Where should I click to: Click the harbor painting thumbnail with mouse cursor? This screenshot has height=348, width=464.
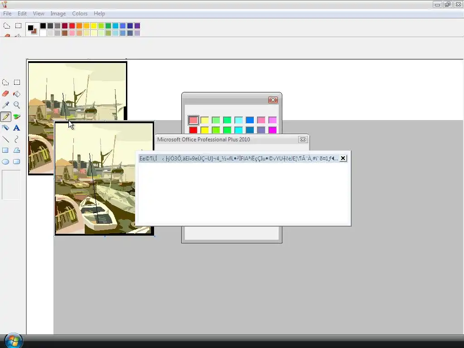[105, 179]
